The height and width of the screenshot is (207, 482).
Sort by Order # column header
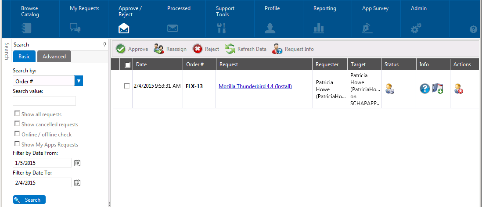(x=199, y=64)
